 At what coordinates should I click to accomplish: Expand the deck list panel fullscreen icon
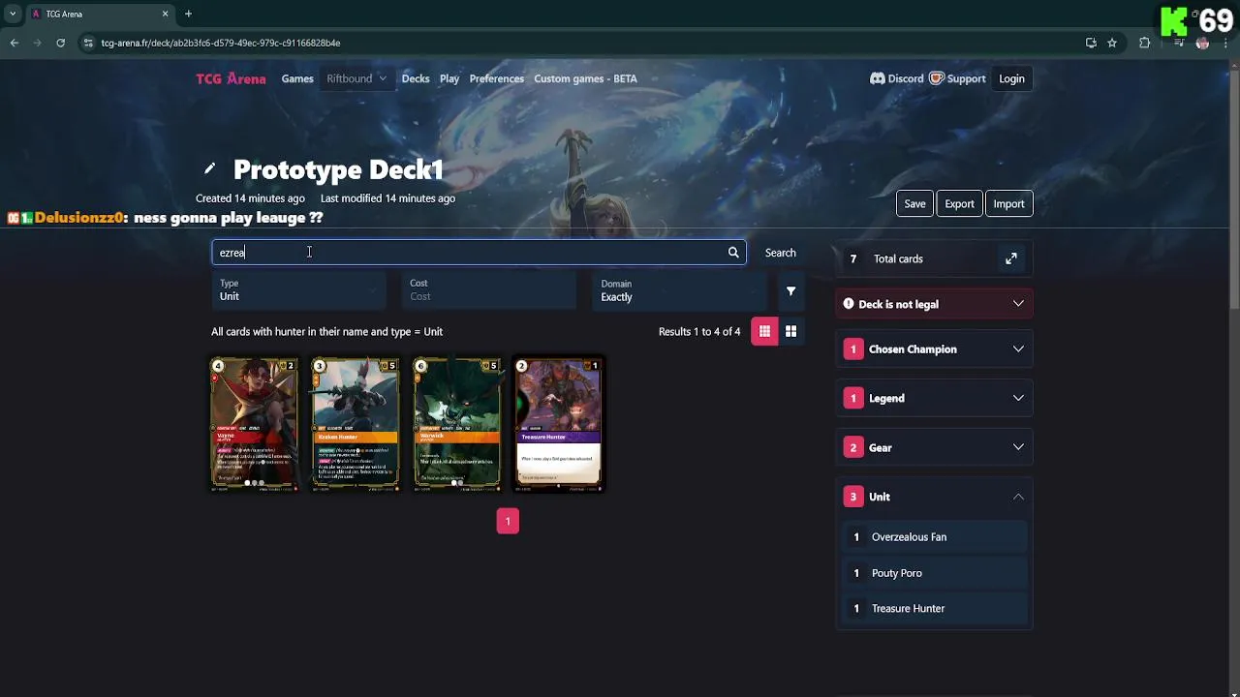point(1011,258)
